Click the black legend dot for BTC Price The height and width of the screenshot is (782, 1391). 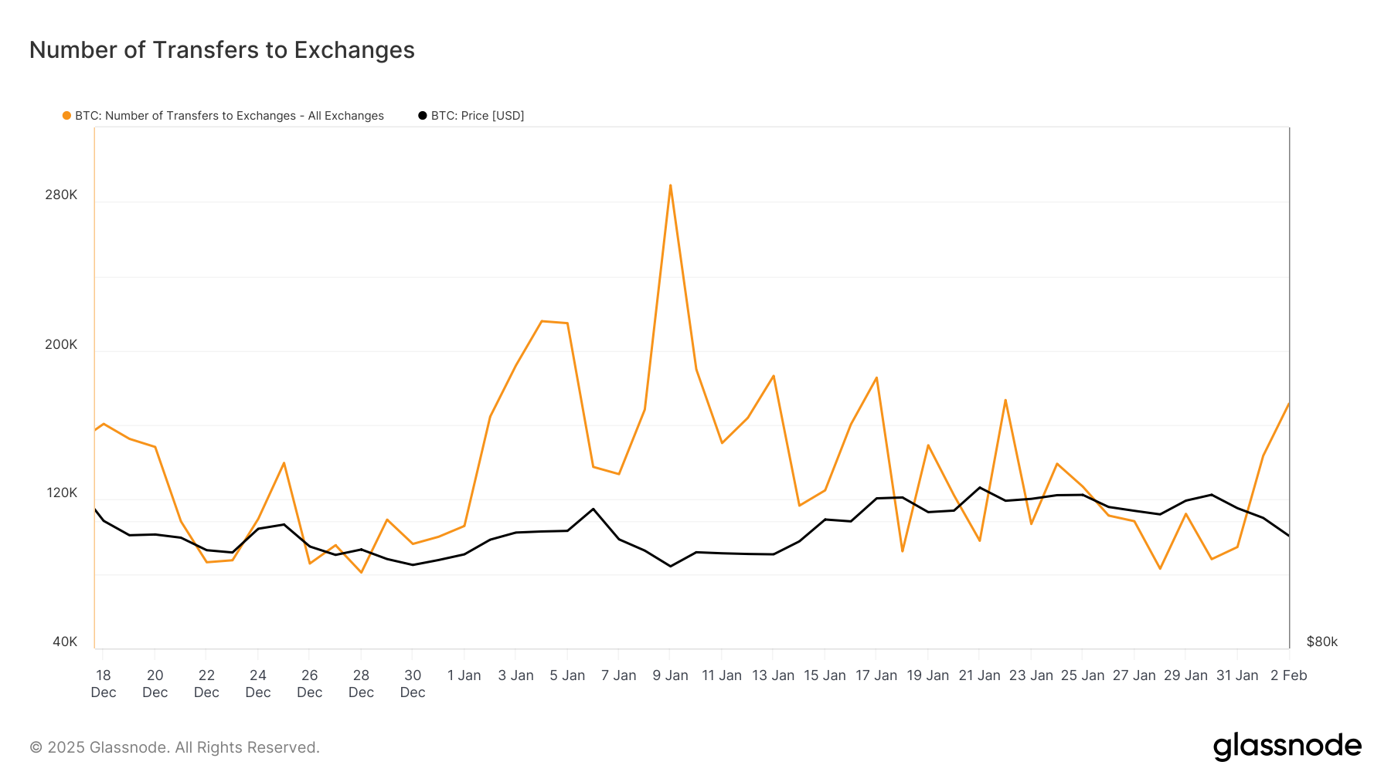click(x=423, y=116)
